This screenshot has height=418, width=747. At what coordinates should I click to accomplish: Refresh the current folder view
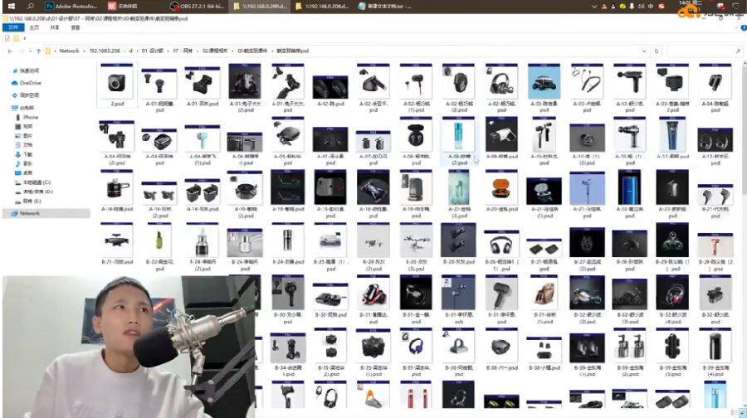click(657, 51)
